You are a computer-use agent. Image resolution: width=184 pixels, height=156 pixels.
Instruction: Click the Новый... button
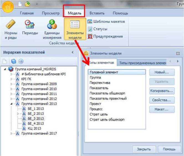pyautogui.click(x=162, y=72)
